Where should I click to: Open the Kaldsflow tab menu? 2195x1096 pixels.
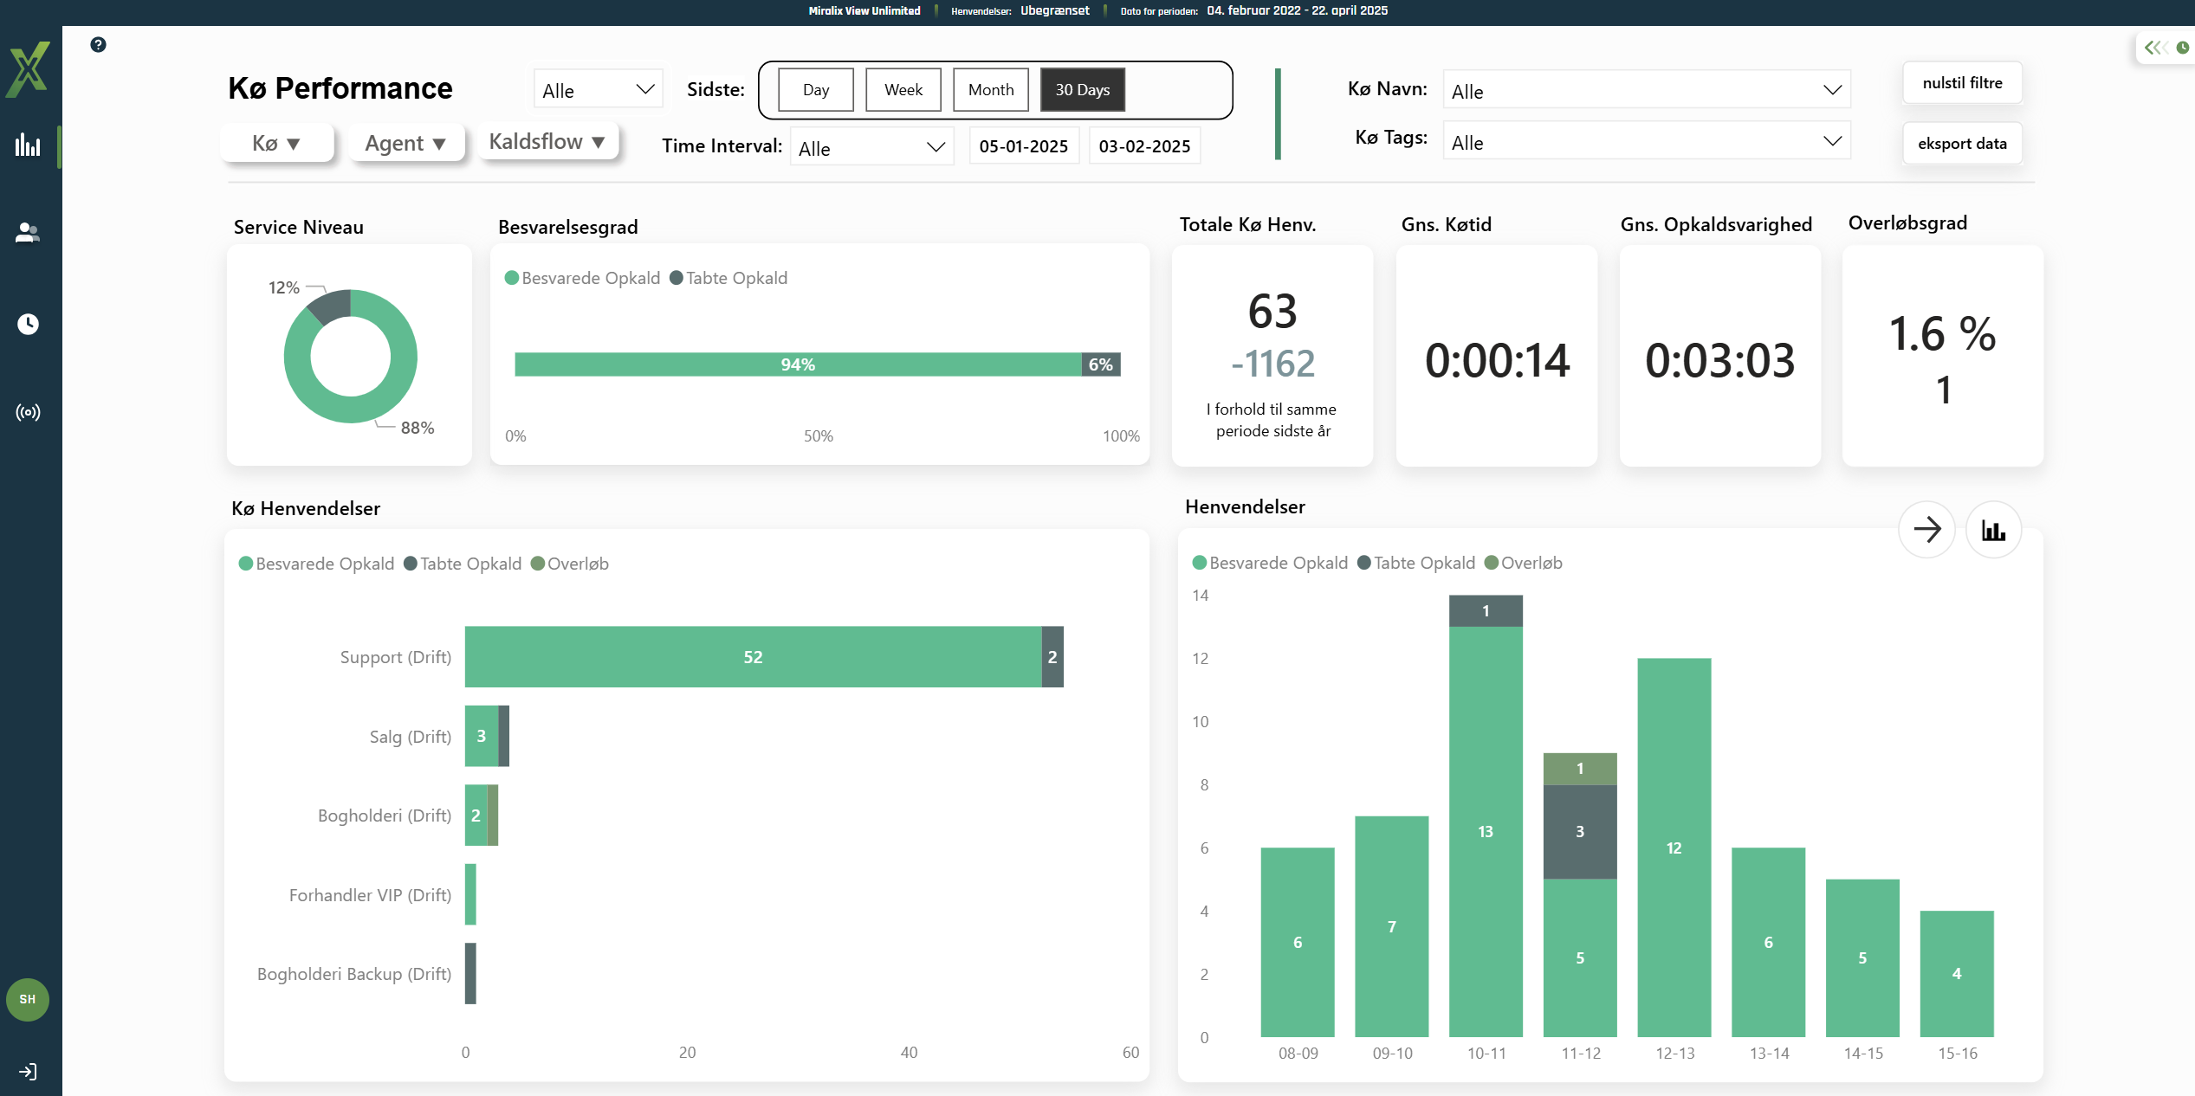[x=547, y=141]
